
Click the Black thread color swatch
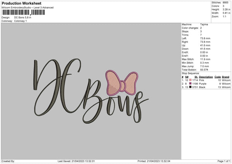click(190, 87)
